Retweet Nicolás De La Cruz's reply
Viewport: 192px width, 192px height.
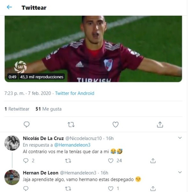click(68, 161)
